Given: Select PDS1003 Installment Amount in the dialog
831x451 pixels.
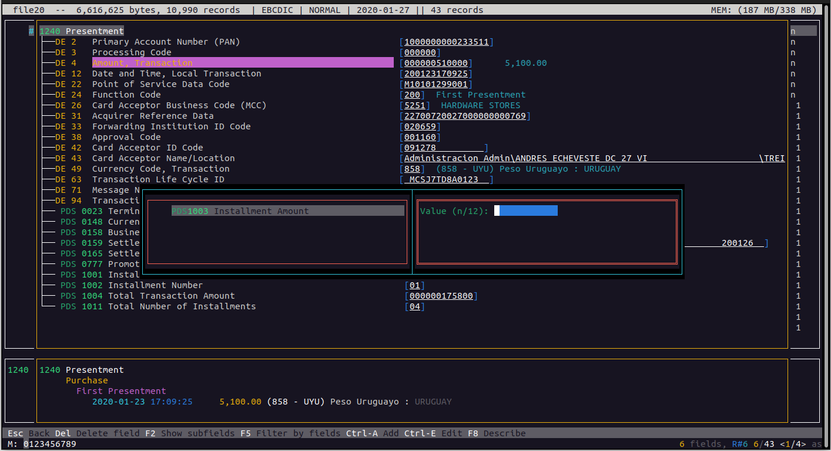Looking at the screenshot, I should (240, 211).
